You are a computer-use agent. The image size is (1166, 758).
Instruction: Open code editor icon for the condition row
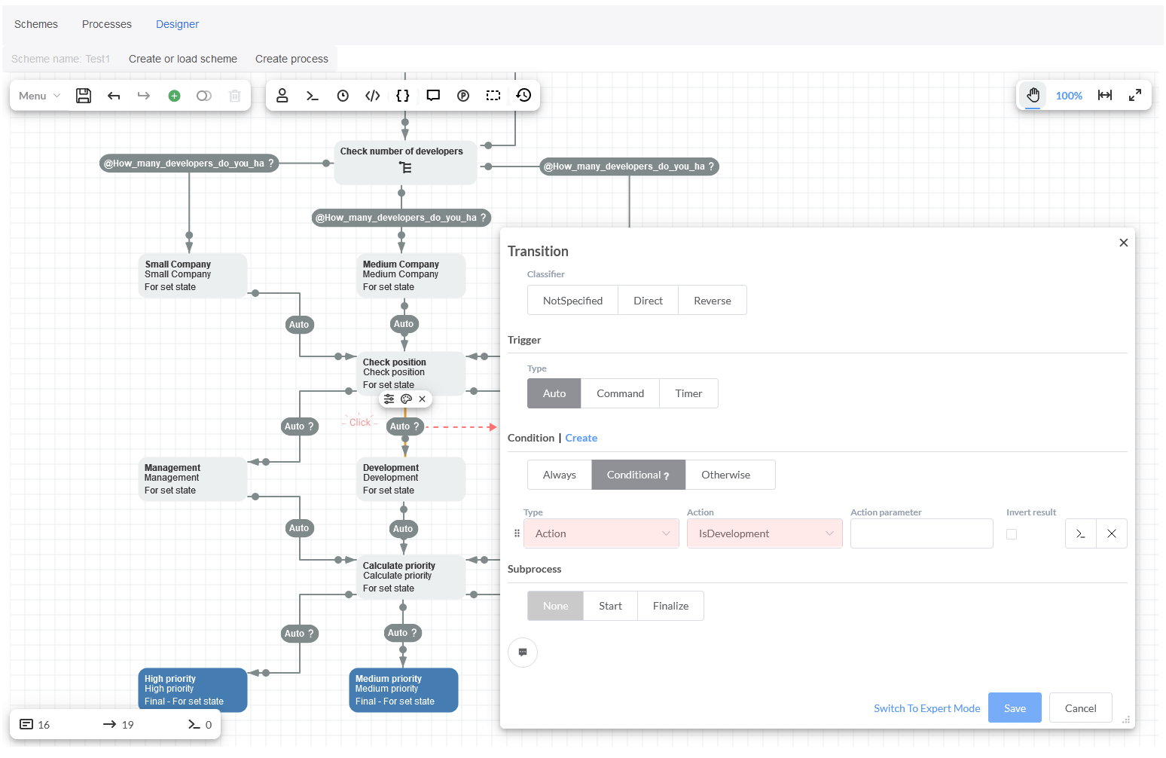coord(1080,533)
